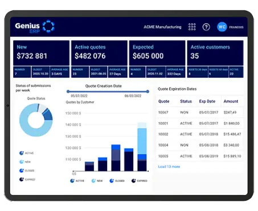Click EXPIRED legend icon under donut chart
The image size is (258, 211).
coord(22,179)
